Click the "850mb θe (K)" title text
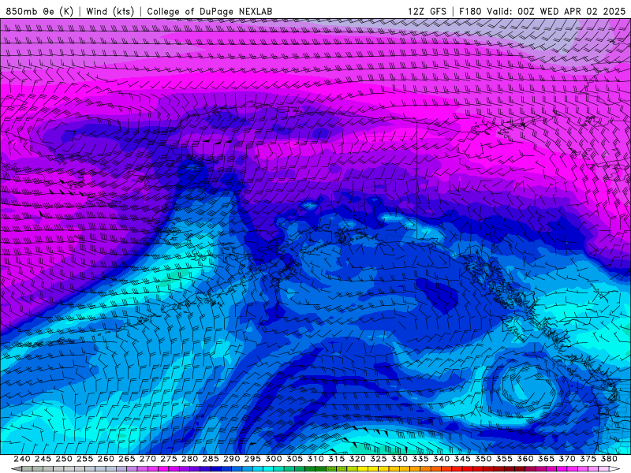 39,11
